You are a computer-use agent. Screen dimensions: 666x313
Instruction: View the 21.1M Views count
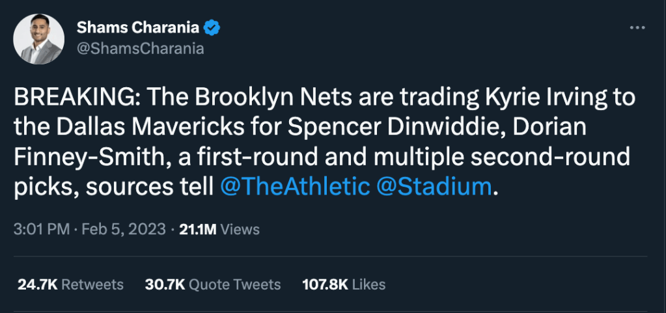[x=219, y=229]
